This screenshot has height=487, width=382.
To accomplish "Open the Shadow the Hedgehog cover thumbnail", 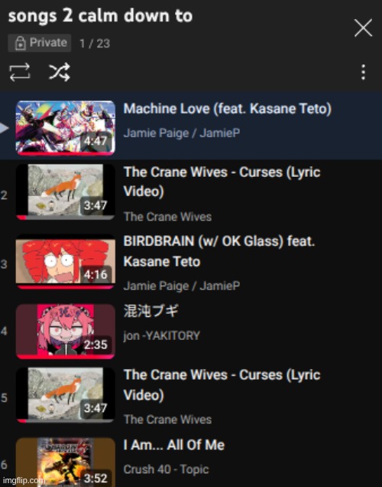I will [66, 462].
